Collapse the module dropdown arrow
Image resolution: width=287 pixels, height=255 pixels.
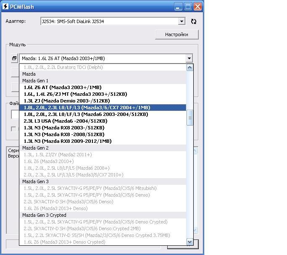tap(189, 58)
